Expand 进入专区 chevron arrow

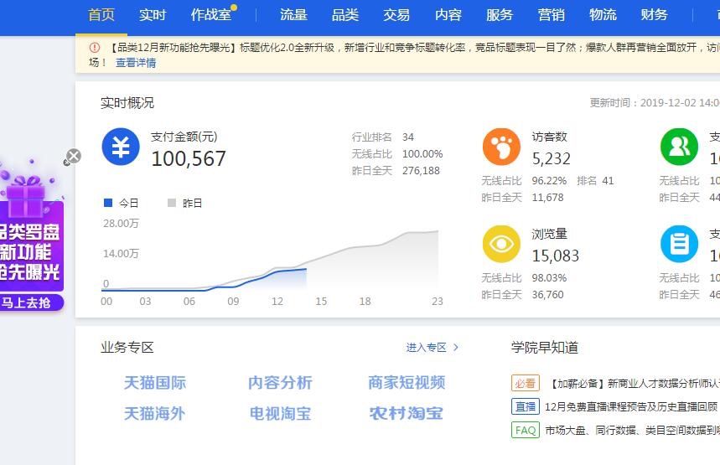pos(456,347)
